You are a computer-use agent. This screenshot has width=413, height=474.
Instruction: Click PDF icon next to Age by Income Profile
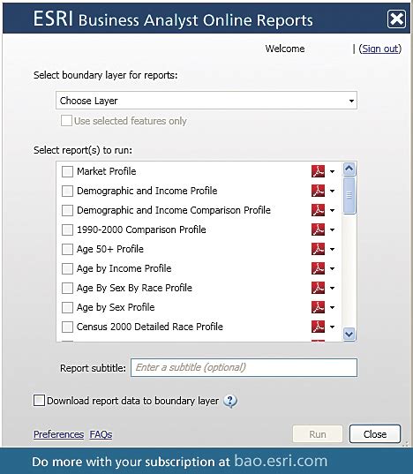[318, 268]
